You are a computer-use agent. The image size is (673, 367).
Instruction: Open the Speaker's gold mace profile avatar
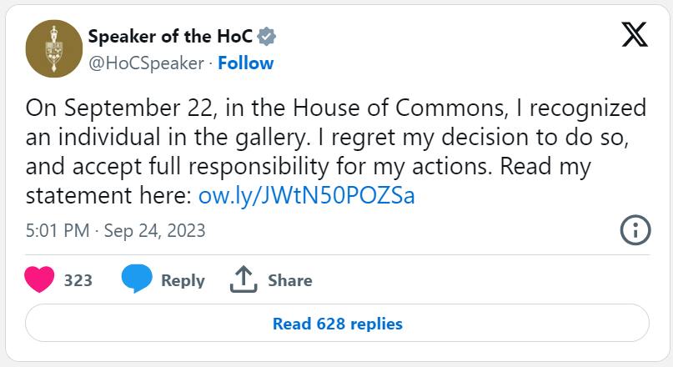coord(53,49)
